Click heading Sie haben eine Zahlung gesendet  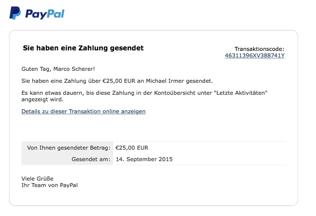click(83, 48)
